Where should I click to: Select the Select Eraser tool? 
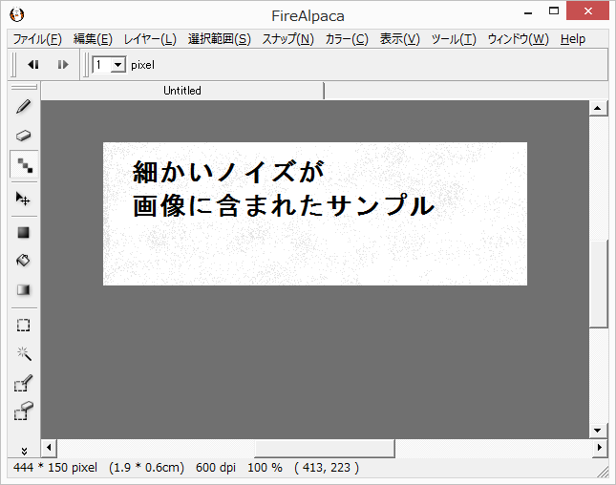coord(24,411)
